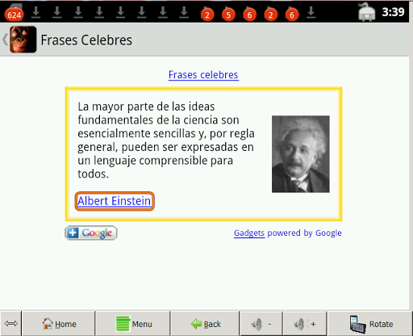The height and width of the screenshot is (336, 413).
Task: Open the first download arrow notification
Action: tap(36, 12)
